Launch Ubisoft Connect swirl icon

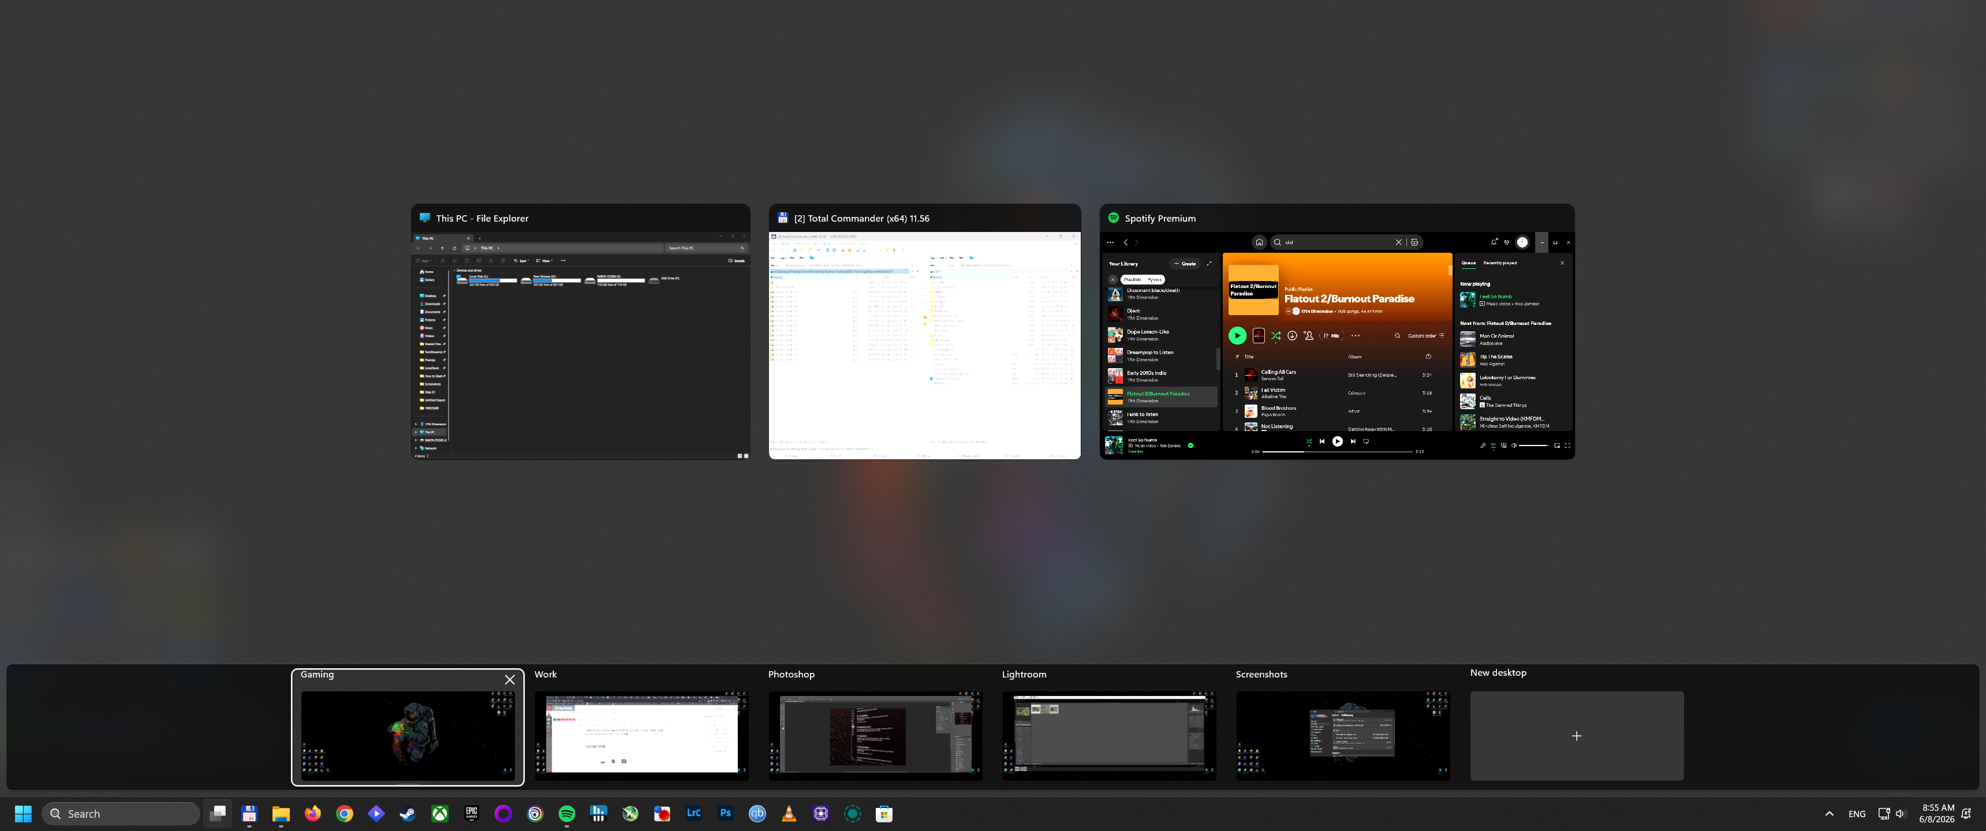point(535,813)
